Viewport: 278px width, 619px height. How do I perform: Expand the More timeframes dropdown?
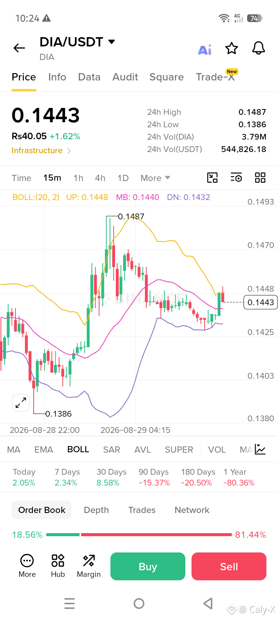click(x=155, y=178)
